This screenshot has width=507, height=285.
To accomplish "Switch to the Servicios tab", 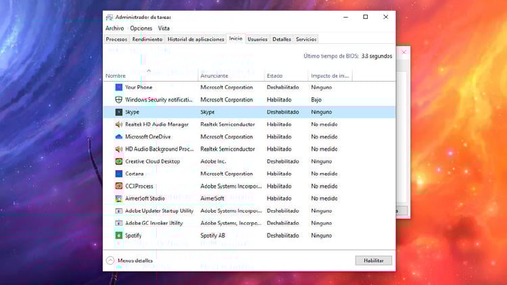I will tap(306, 39).
